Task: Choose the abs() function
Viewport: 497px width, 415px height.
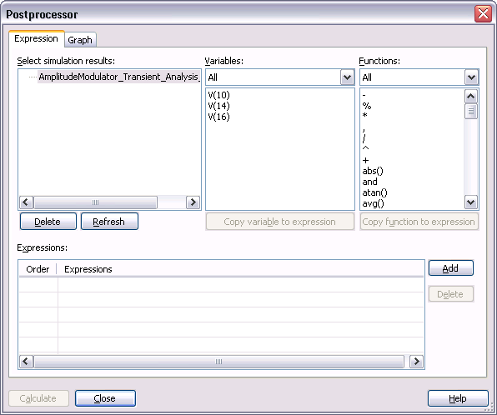Action: tap(373, 171)
